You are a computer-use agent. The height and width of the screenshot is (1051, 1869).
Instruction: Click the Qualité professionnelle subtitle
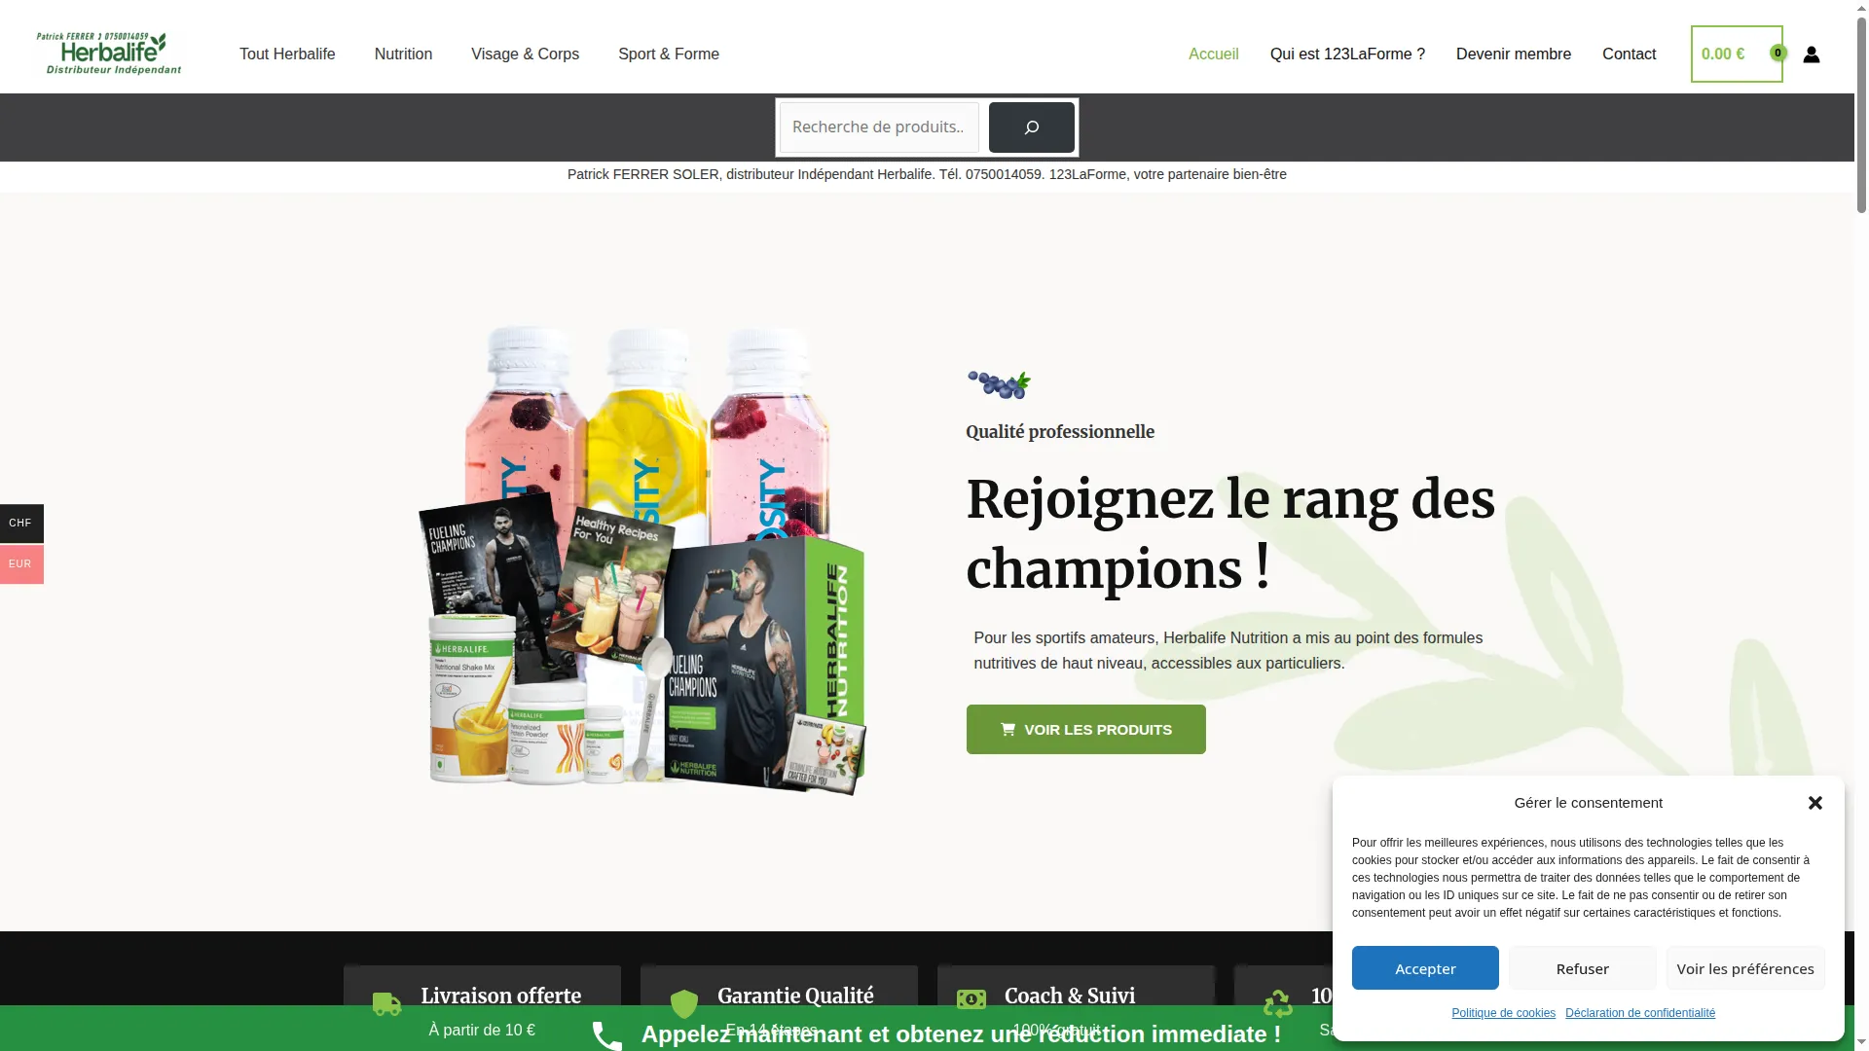[x=1060, y=432]
